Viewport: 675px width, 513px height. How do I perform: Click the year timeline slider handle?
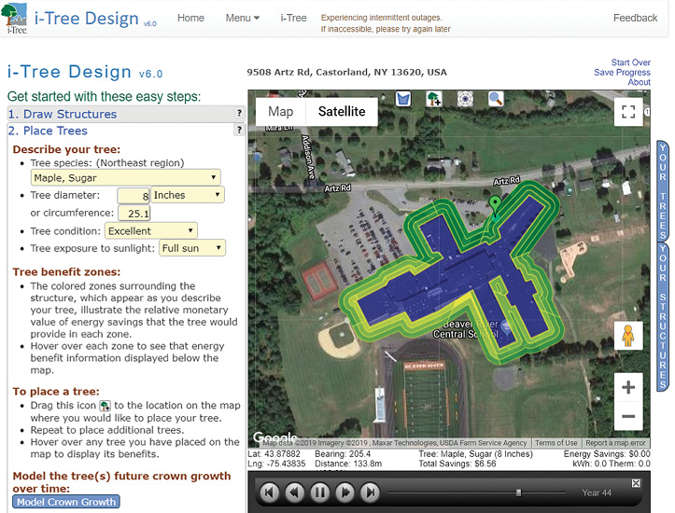(518, 492)
